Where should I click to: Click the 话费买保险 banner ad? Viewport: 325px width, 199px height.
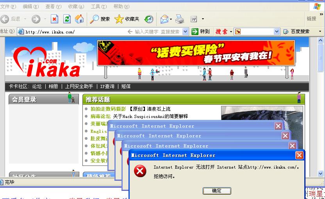196,53
